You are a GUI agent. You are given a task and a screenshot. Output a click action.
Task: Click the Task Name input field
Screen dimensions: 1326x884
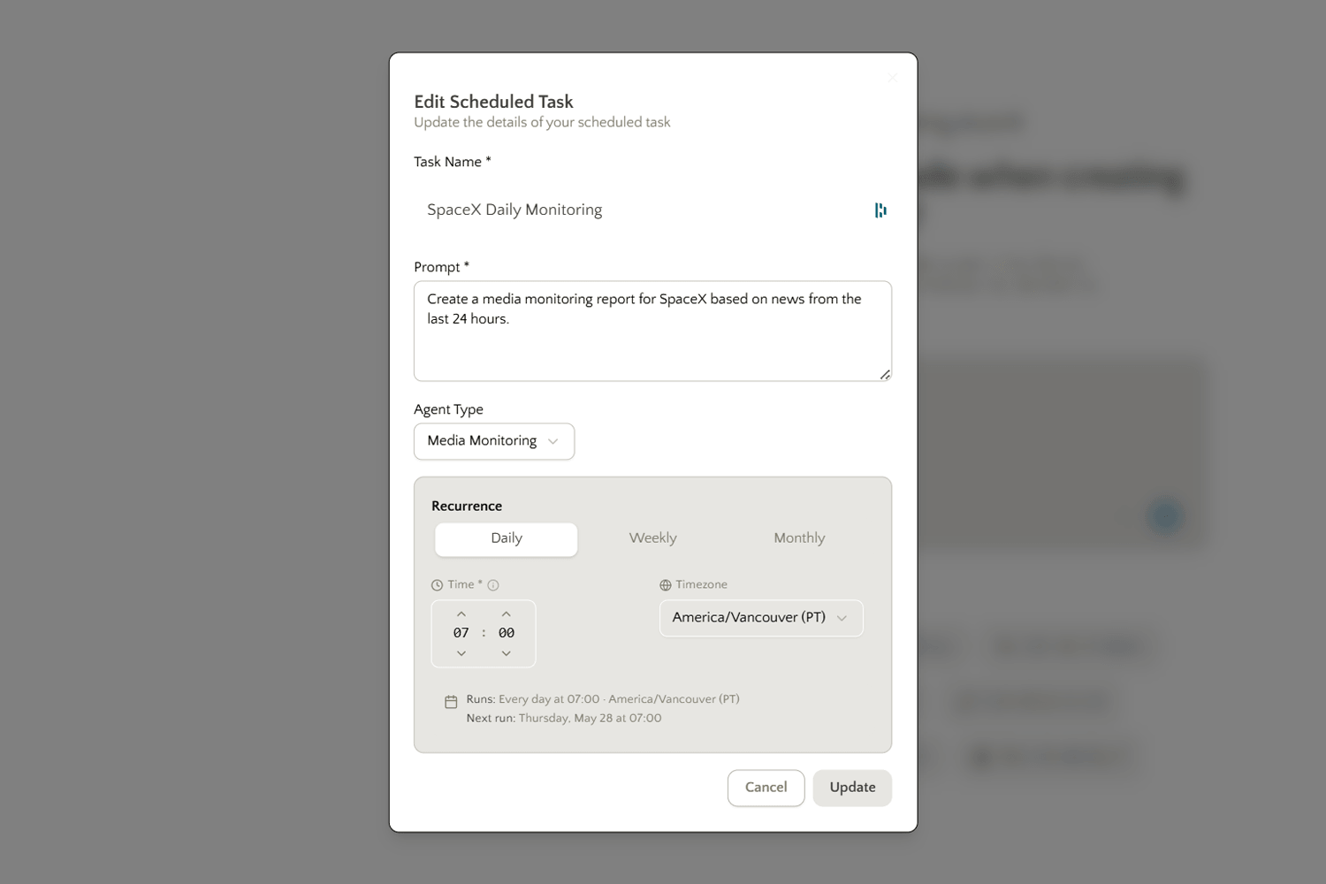click(652, 210)
